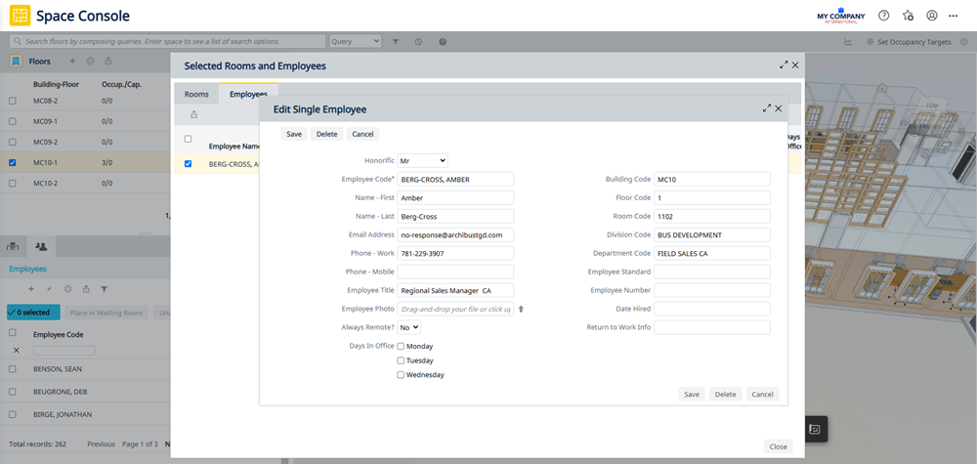Click the Employee Photo upload arrow icon

[x=521, y=309]
